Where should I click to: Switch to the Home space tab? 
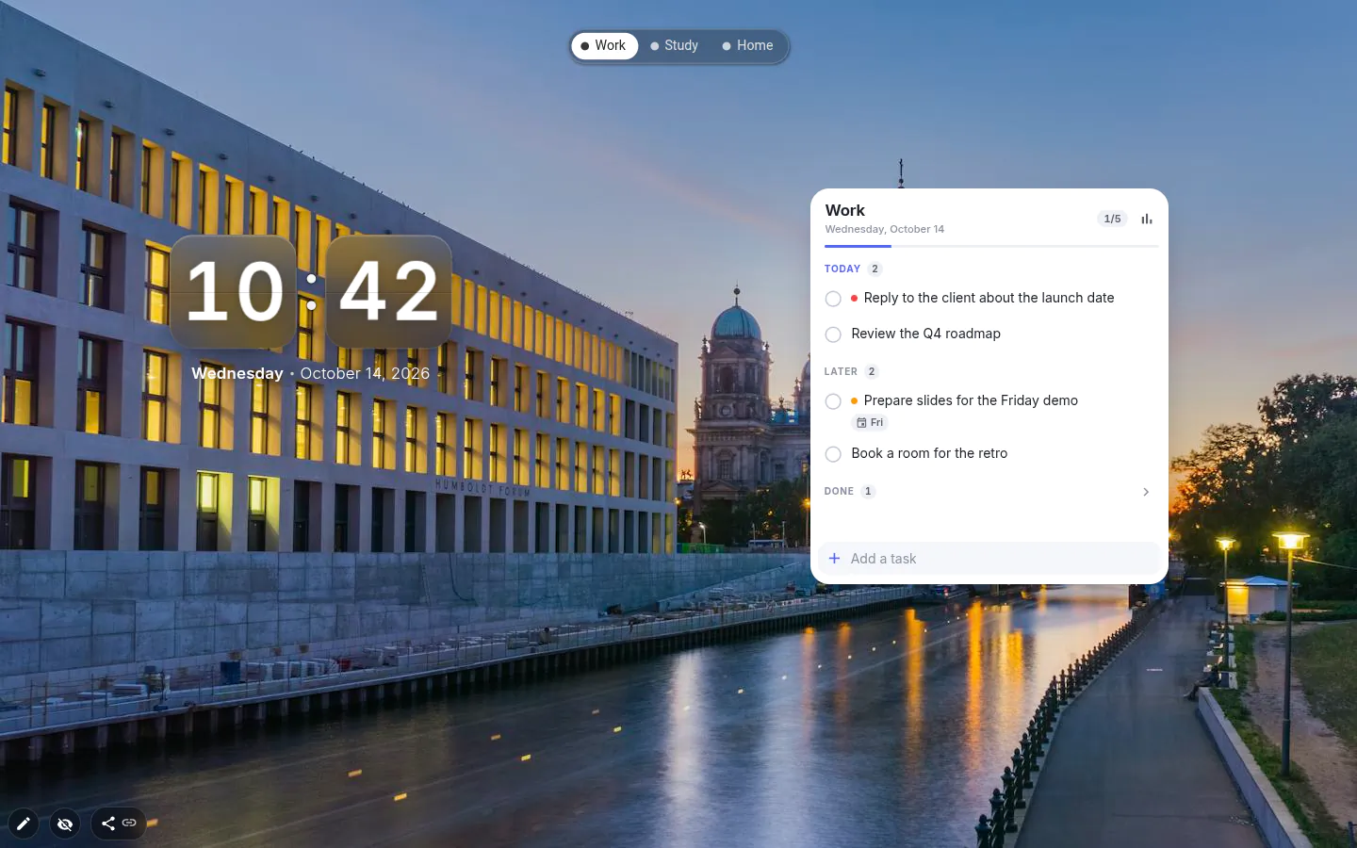pos(748,45)
